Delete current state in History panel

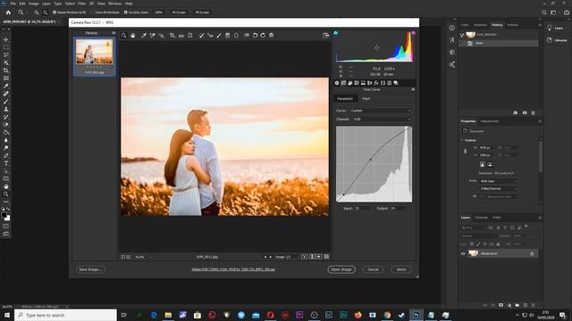tap(533, 113)
